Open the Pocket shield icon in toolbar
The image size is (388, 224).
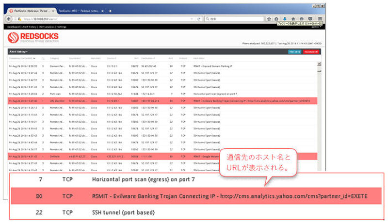310,19
